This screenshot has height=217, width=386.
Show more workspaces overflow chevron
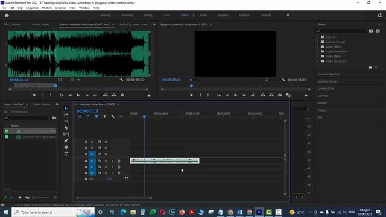pos(288,15)
